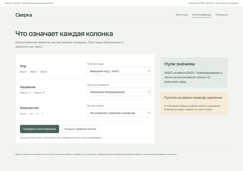The width and height of the screenshot is (243, 171).
Task: Open the Источник navigation tab
Action: (182, 15)
